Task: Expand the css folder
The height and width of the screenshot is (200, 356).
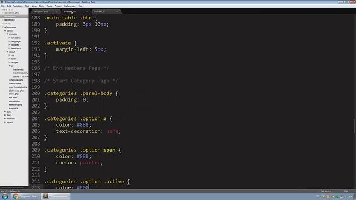Action: 9,56
